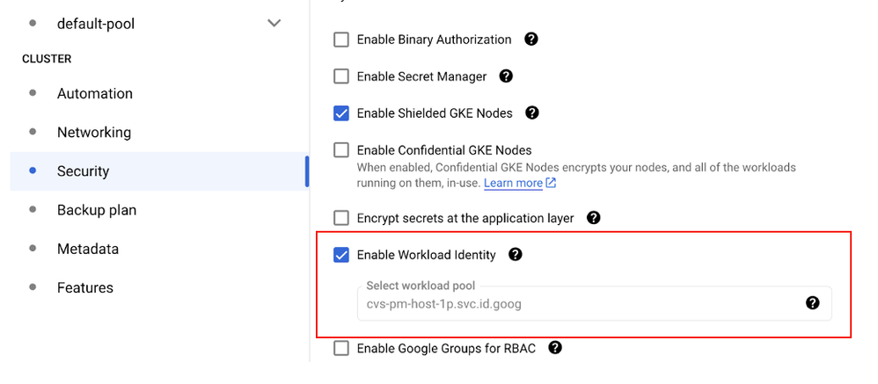878x384 pixels.
Task: Click help icon inside workload pool field
Action: pyautogui.click(x=813, y=303)
